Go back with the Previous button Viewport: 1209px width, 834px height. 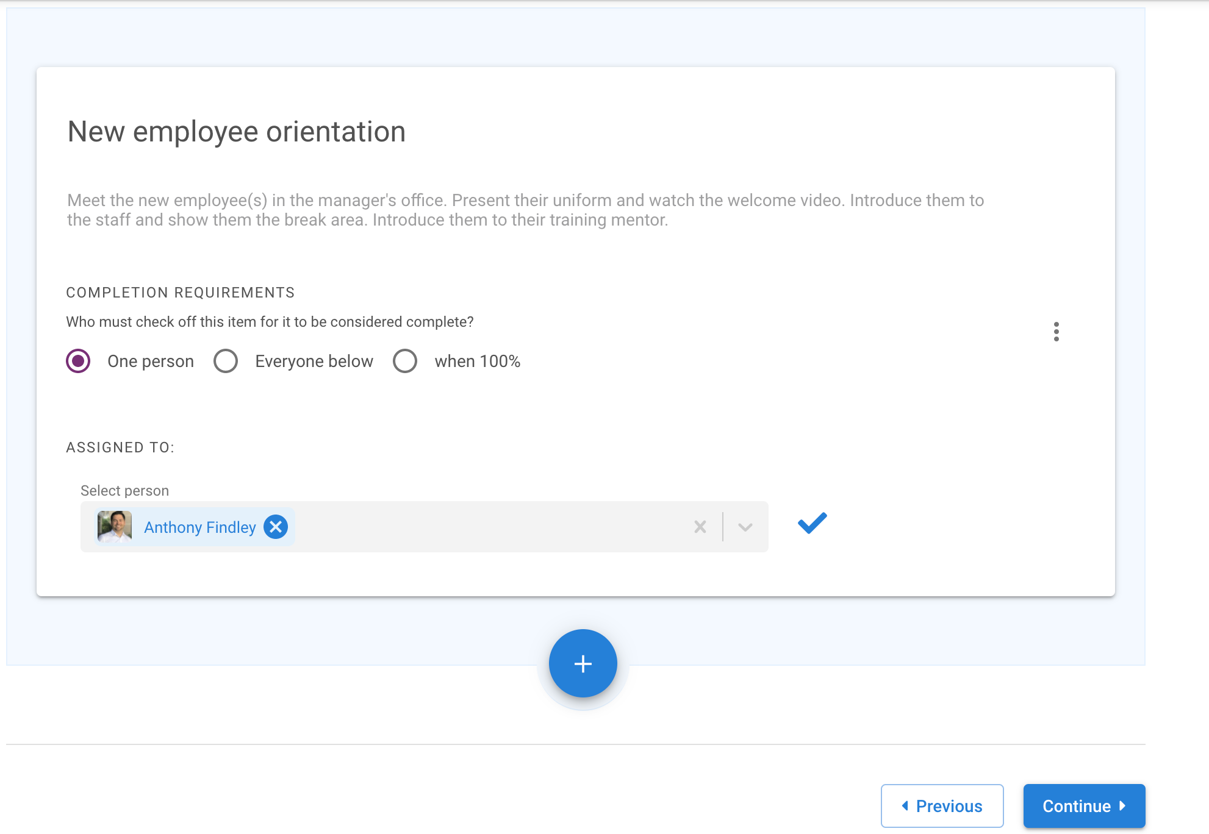(942, 806)
